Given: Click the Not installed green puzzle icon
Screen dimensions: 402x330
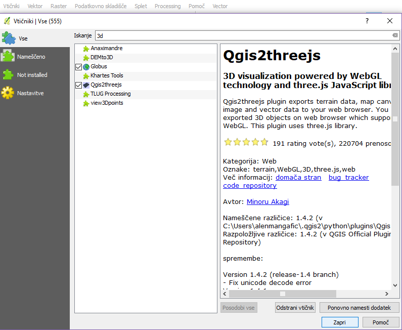Looking at the screenshot, I should click(8, 75).
